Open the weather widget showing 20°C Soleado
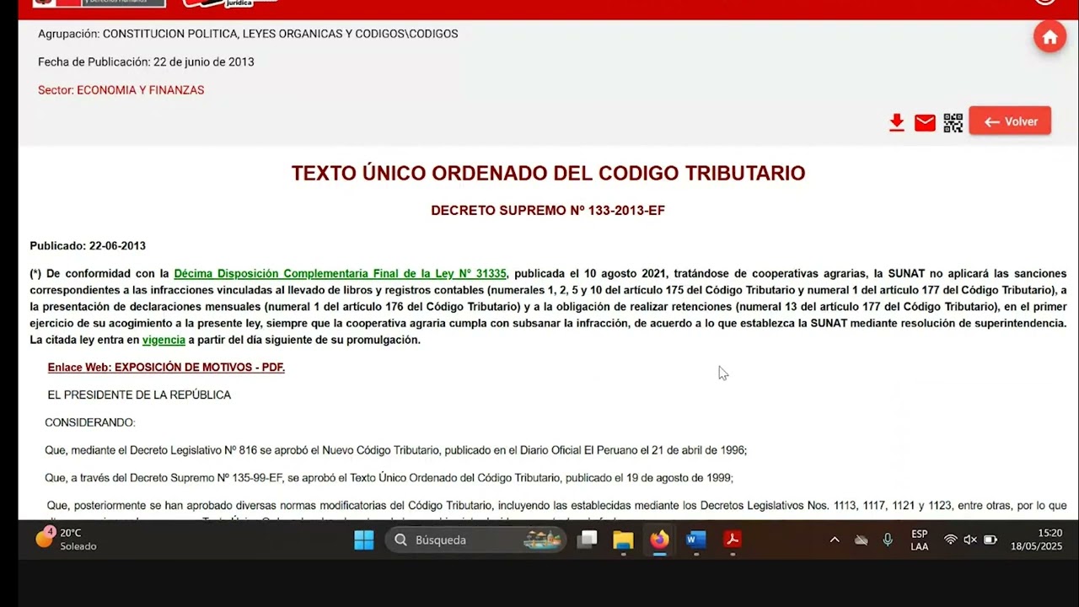Screen dimensions: 1079x607 point(66,540)
